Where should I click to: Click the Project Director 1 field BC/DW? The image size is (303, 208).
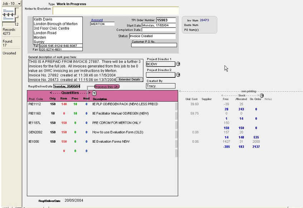click(x=160, y=64)
